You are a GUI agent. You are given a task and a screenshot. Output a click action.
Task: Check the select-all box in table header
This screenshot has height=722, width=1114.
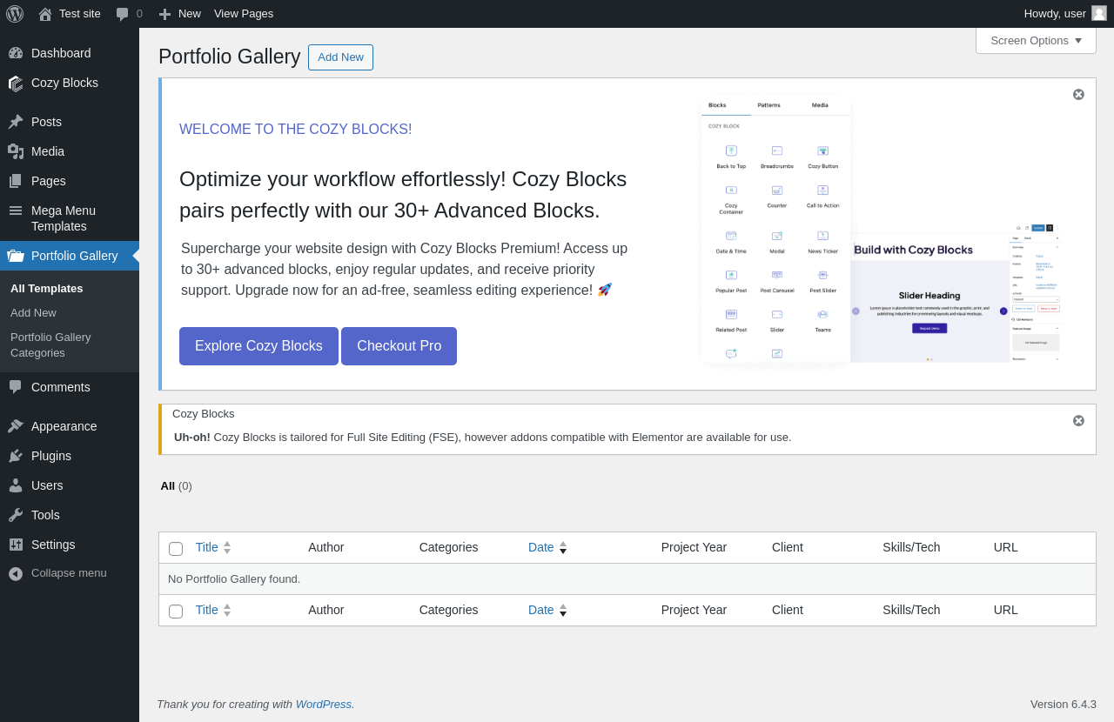click(176, 549)
